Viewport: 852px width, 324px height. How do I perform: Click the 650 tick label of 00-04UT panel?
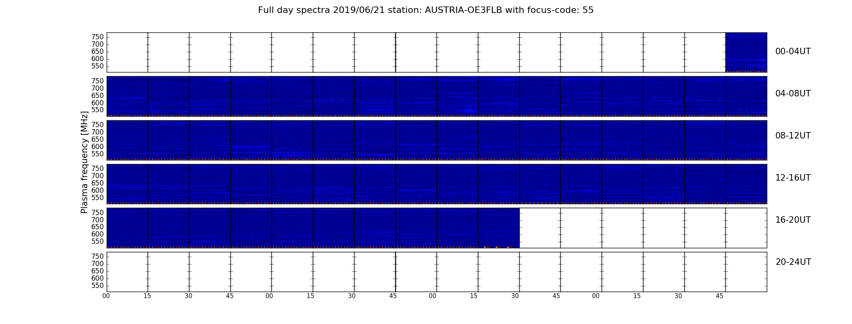[97, 52]
